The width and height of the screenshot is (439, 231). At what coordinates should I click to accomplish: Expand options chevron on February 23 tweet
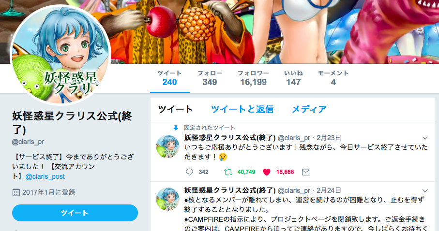[425, 138]
